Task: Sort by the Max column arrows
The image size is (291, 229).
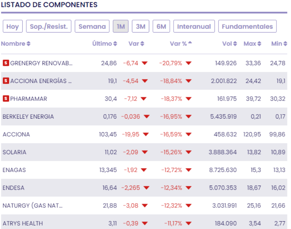Action: 259,44
